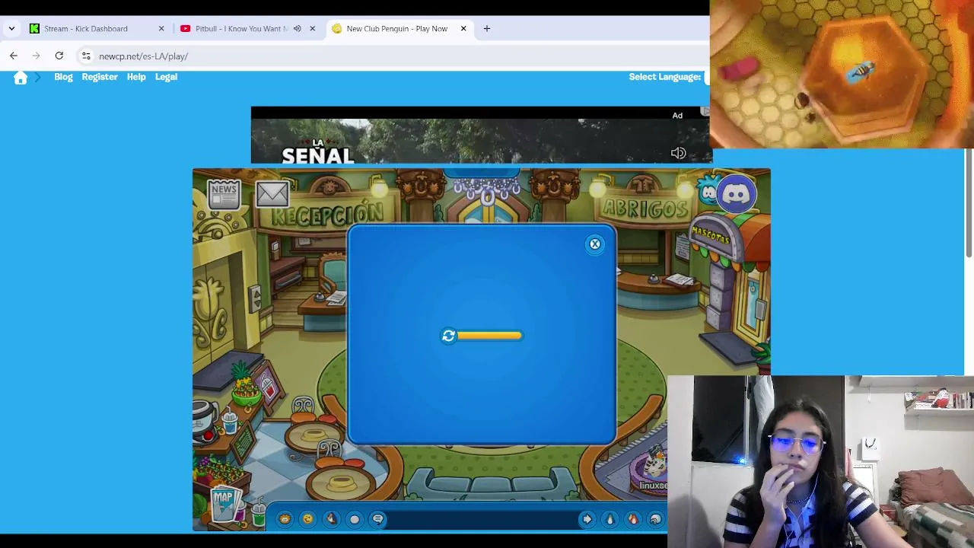Open the emoji winking face menu

(307, 519)
